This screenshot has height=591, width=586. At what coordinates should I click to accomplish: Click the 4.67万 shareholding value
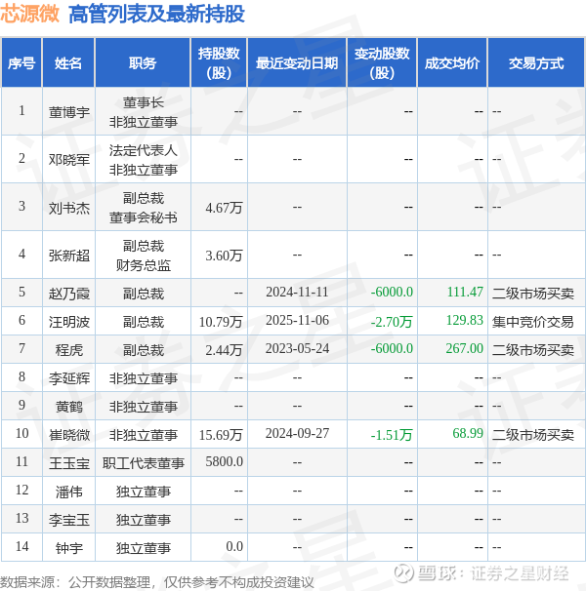224,208
